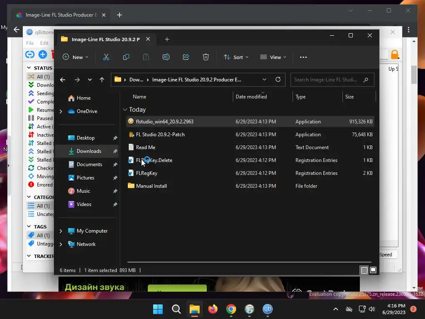The height and width of the screenshot is (319, 425).
Task: Open the New item dropdown
Action: pyautogui.click(x=76, y=57)
